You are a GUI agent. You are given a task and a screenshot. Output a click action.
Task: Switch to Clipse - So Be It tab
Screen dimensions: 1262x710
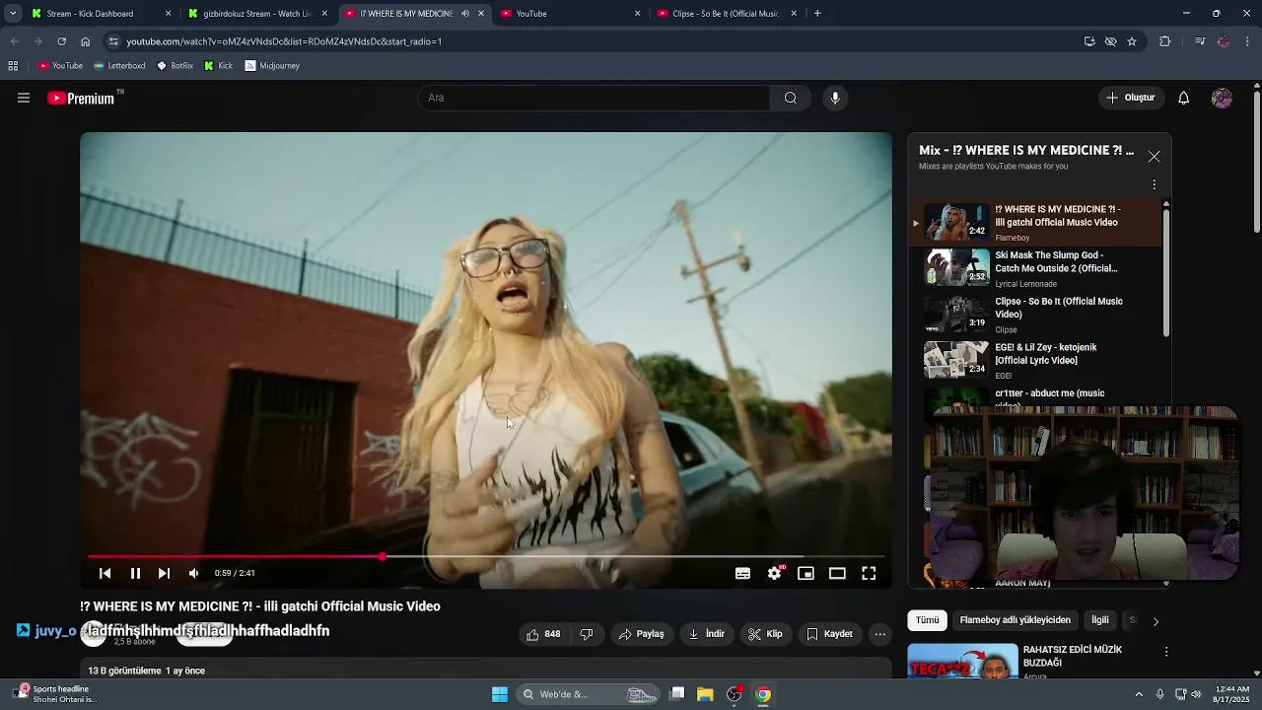[x=727, y=14]
